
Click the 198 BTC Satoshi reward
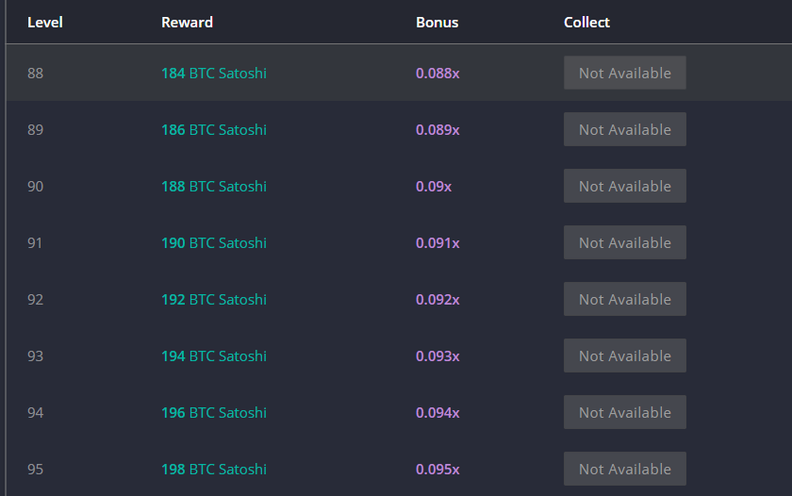(x=214, y=470)
